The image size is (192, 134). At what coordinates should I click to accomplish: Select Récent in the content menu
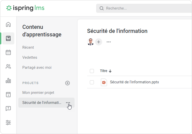(28, 47)
